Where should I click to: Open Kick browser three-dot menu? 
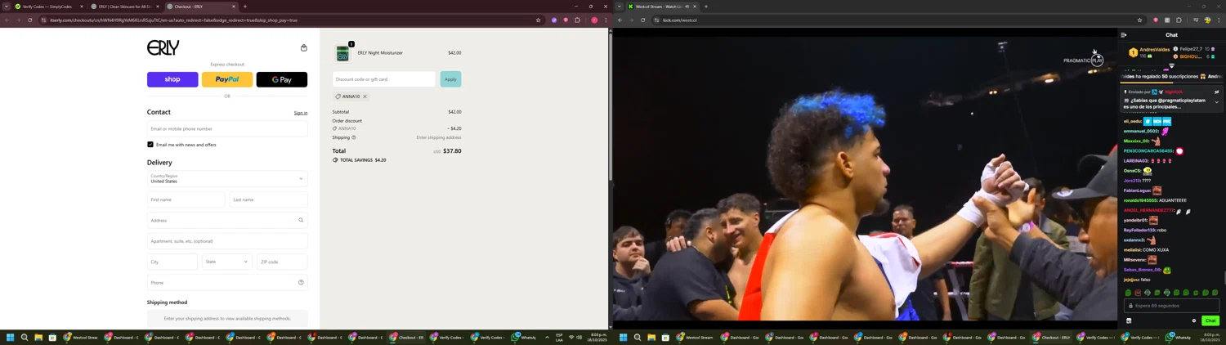pyautogui.click(x=1219, y=20)
